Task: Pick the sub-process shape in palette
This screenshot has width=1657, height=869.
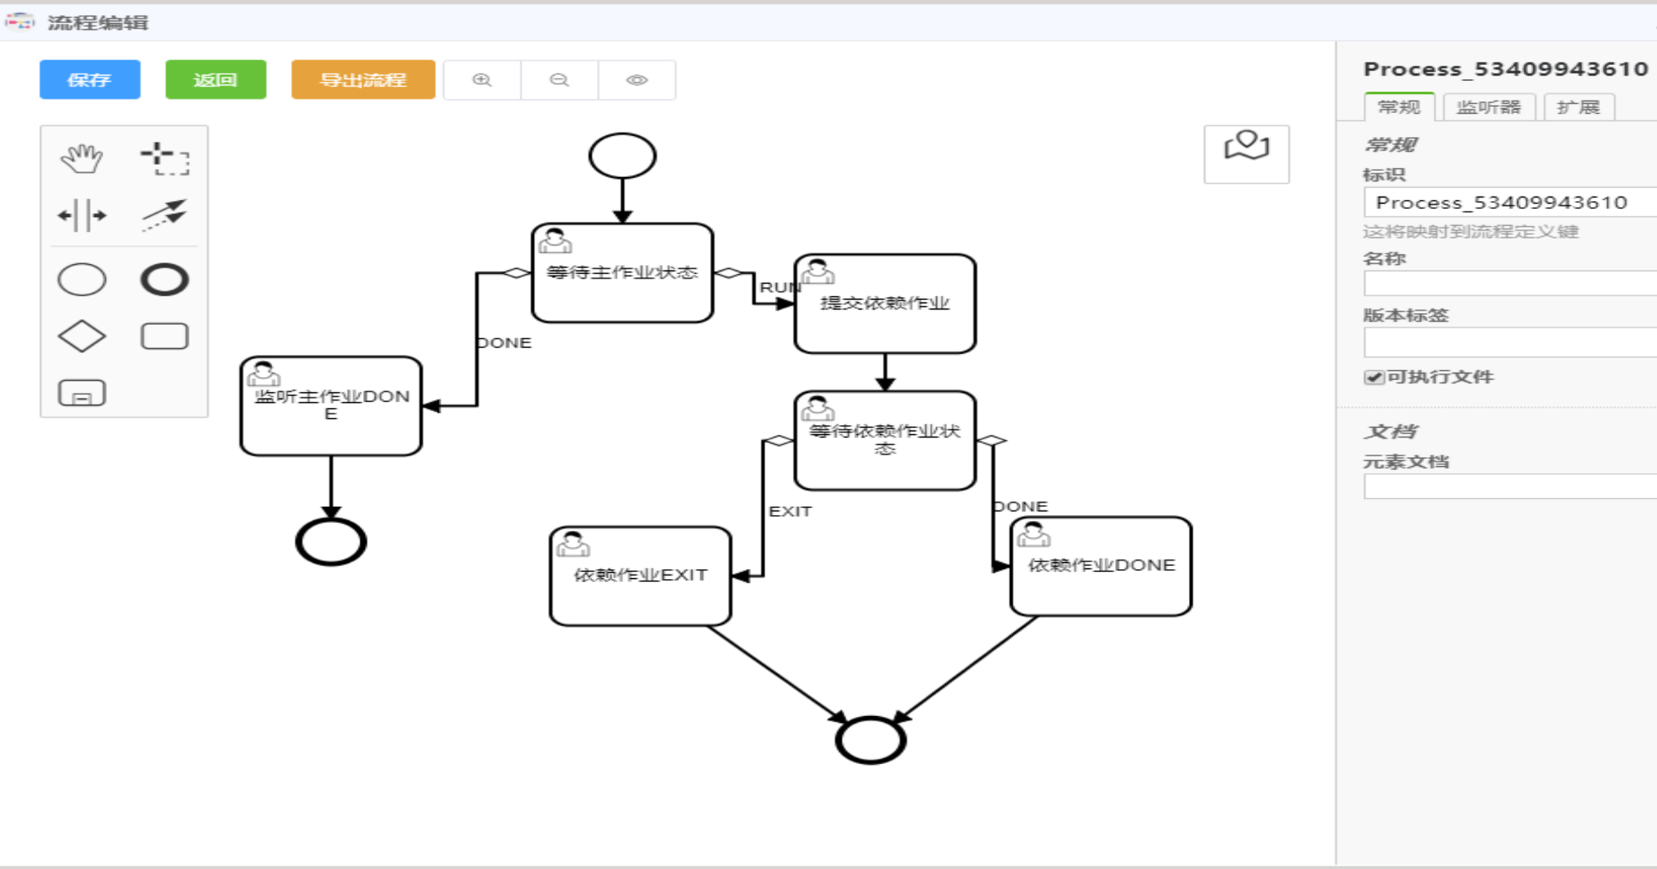Action: (82, 393)
